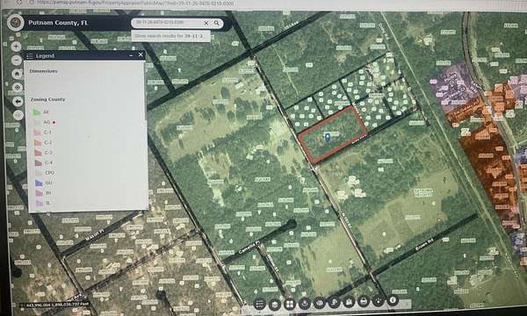Open the Legend widget in bottom toolbar

click(x=259, y=305)
